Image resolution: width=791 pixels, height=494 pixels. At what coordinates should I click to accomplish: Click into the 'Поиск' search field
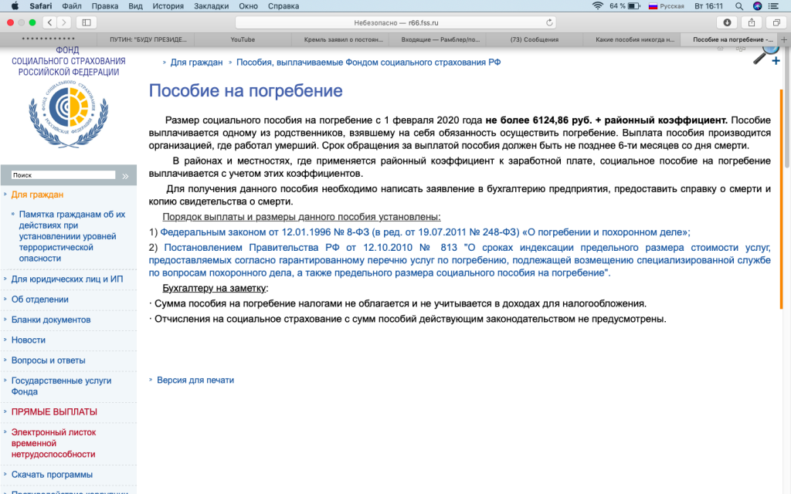[x=63, y=175]
